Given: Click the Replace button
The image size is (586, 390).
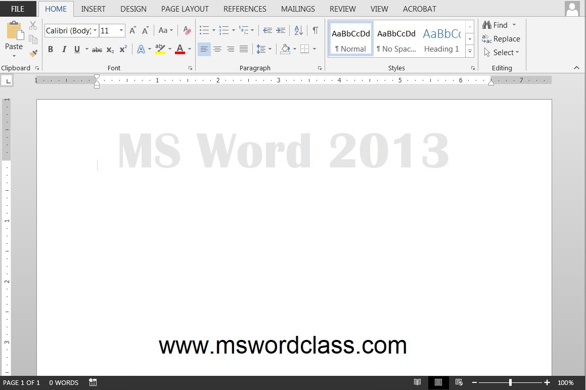Looking at the screenshot, I should (x=505, y=38).
